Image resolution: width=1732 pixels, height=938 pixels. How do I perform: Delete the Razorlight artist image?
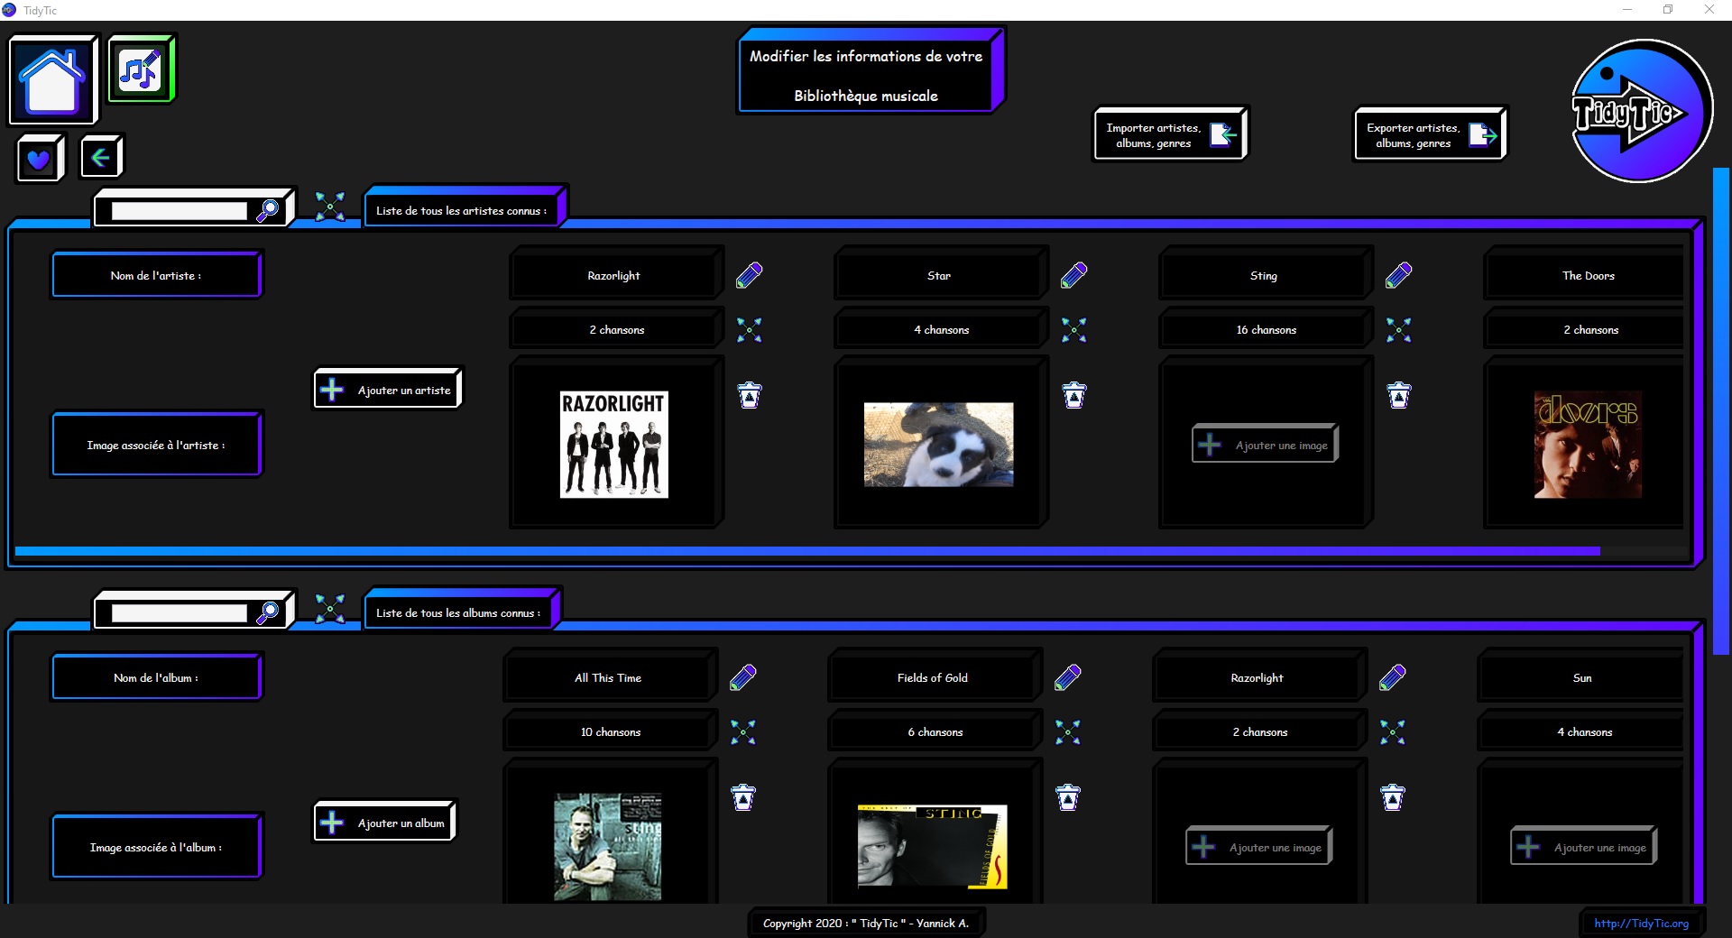coord(750,395)
